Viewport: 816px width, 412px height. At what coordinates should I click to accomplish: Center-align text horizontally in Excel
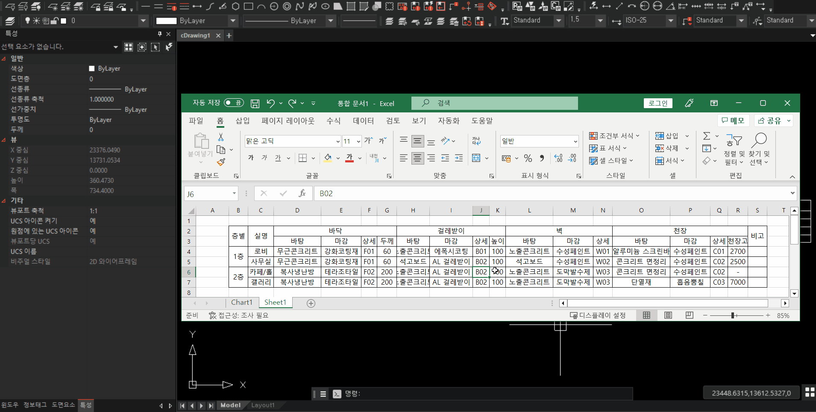pyautogui.click(x=417, y=158)
